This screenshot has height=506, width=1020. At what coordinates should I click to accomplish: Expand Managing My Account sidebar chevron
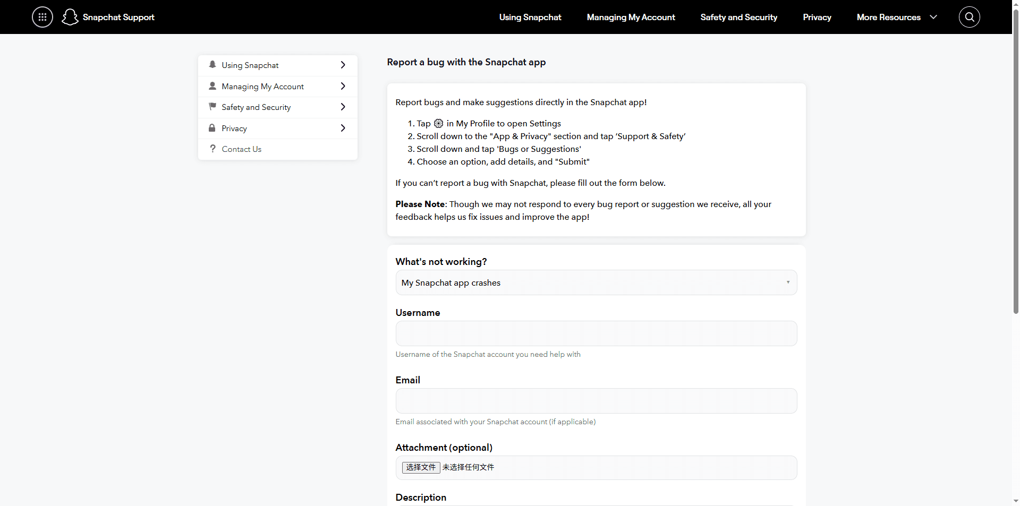pyautogui.click(x=343, y=86)
